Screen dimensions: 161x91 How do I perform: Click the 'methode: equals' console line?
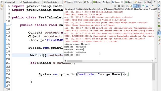(74, 50)
